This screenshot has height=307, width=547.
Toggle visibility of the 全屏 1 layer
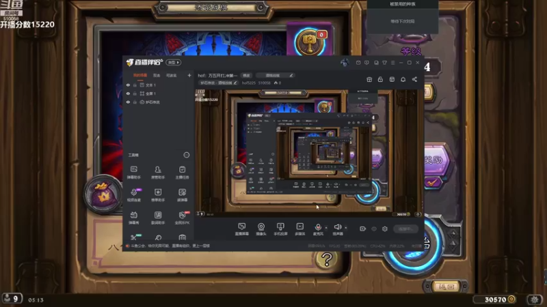click(x=128, y=93)
